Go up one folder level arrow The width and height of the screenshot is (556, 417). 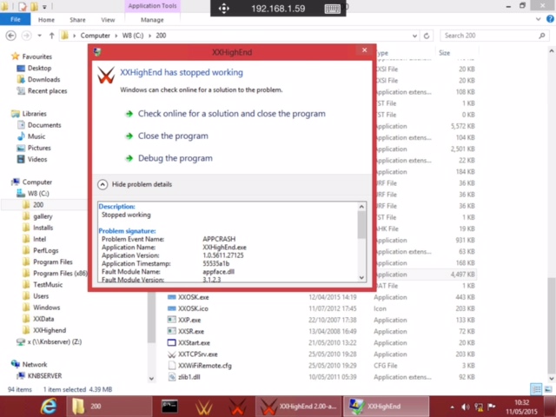click(x=52, y=36)
